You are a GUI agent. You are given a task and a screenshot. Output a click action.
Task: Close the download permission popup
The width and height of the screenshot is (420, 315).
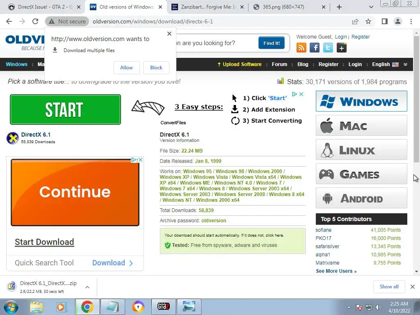coord(169,34)
